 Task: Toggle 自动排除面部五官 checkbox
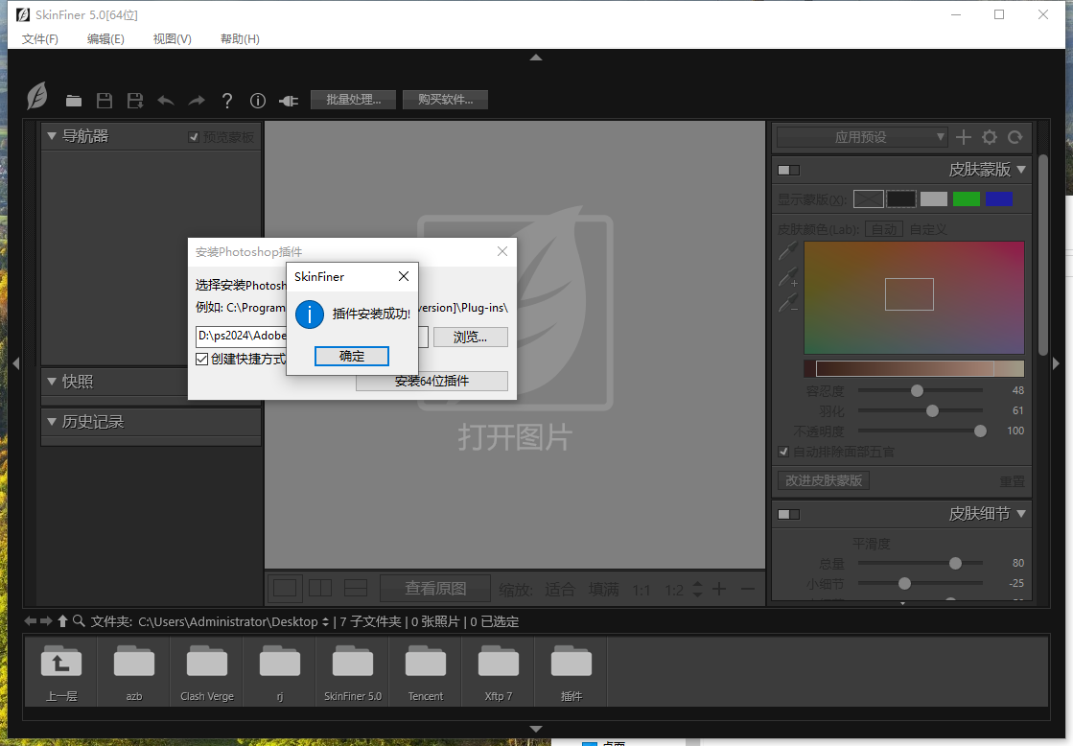[x=783, y=452]
